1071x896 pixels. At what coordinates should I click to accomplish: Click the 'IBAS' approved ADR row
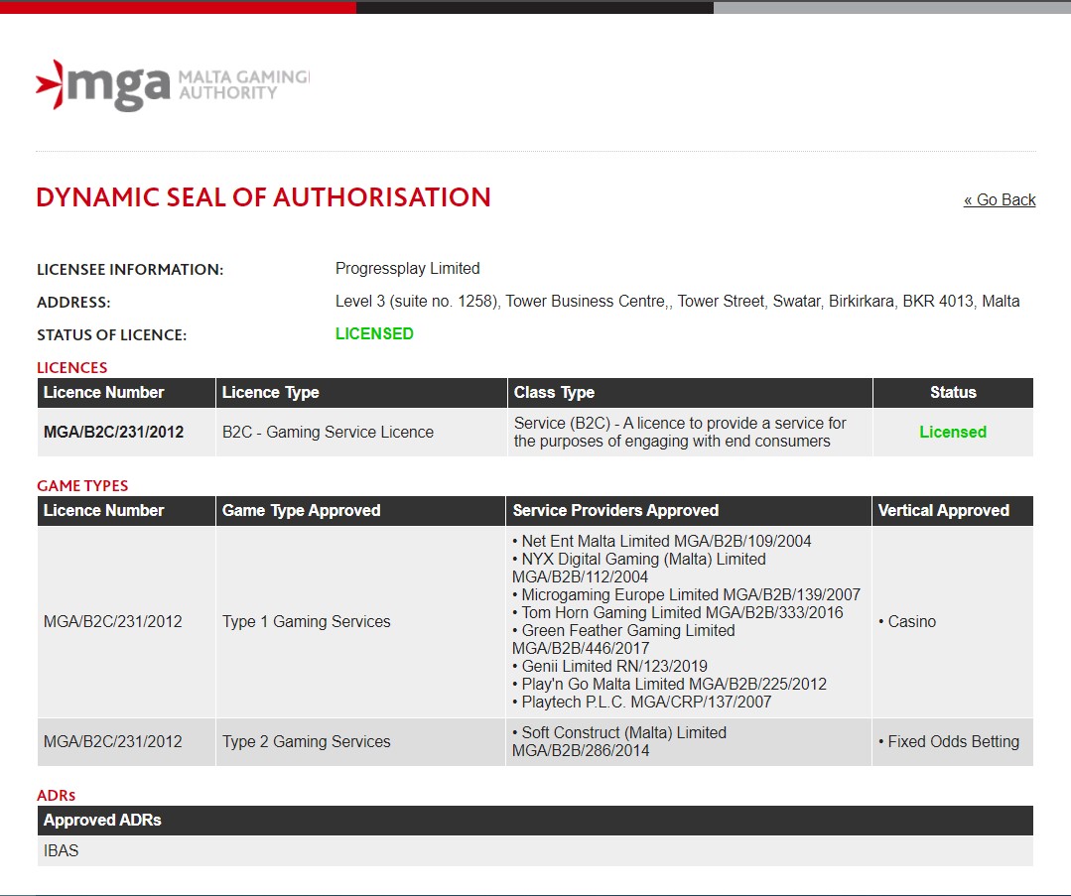[x=536, y=851]
